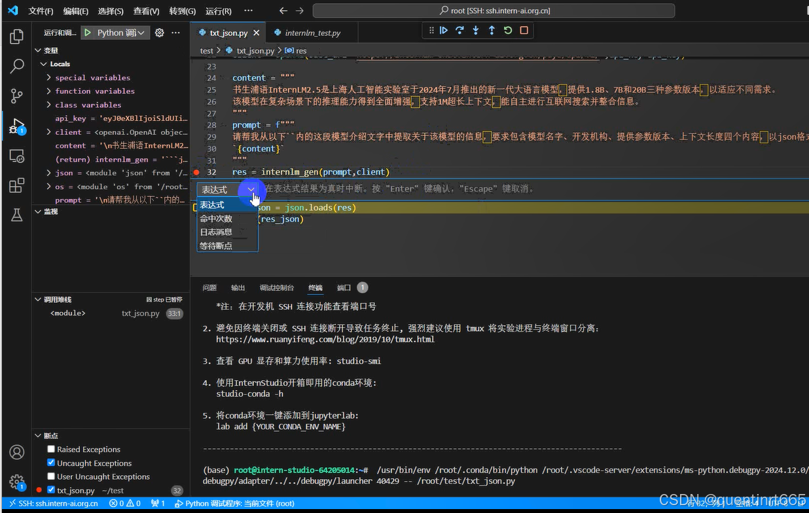This screenshot has height=513, width=809.
Task: Click forwarded ports status bar item
Action: [158, 504]
